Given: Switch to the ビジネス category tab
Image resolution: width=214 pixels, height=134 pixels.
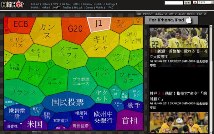Looking at the screenshot, I should click(x=191, y=14).
